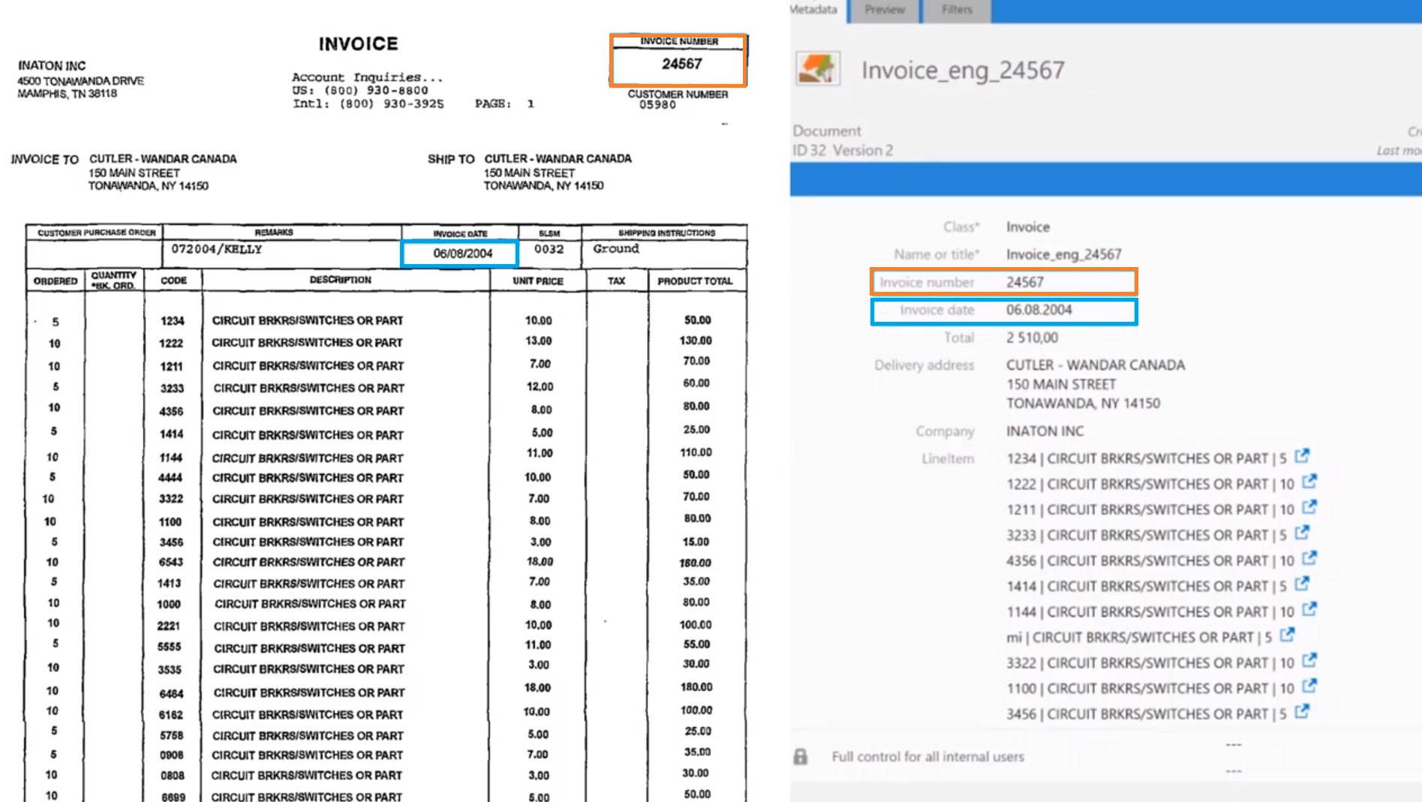The image size is (1422, 802).
Task: Open external link for line item 1222
Action: (1309, 482)
